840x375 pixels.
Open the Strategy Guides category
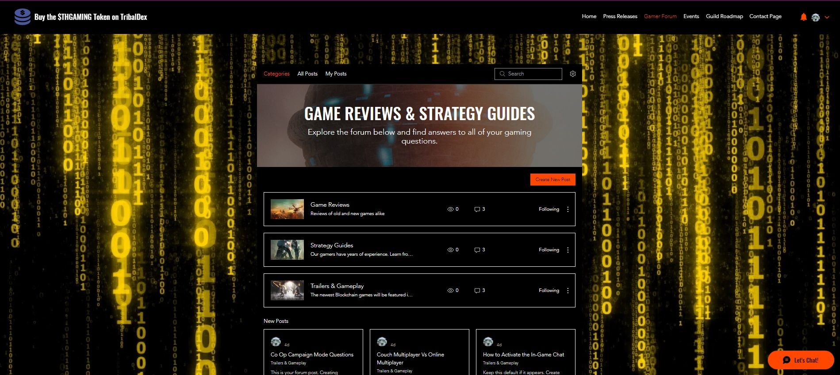(x=331, y=245)
